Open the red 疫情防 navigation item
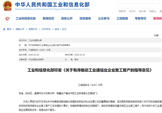 [x=158, y=18]
